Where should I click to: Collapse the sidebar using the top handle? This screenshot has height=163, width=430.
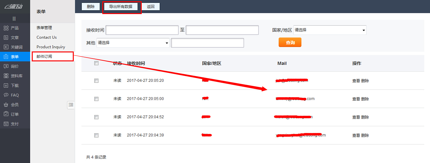(14, 19)
